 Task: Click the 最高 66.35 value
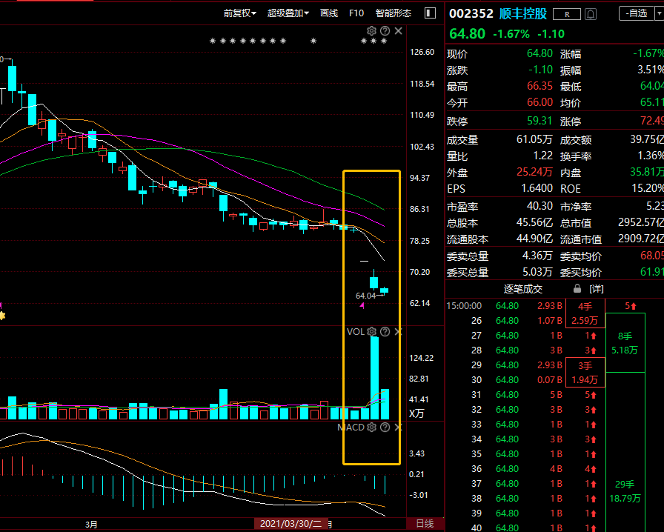pyautogui.click(x=539, y=86)
